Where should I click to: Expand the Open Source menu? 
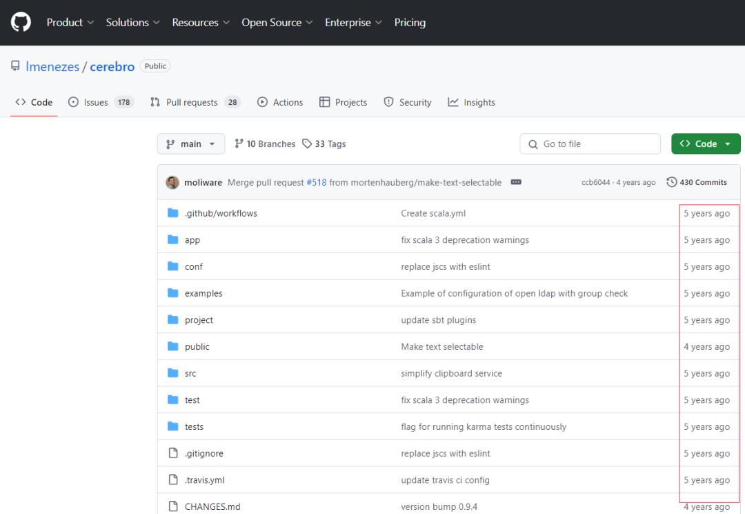[277, 22]
